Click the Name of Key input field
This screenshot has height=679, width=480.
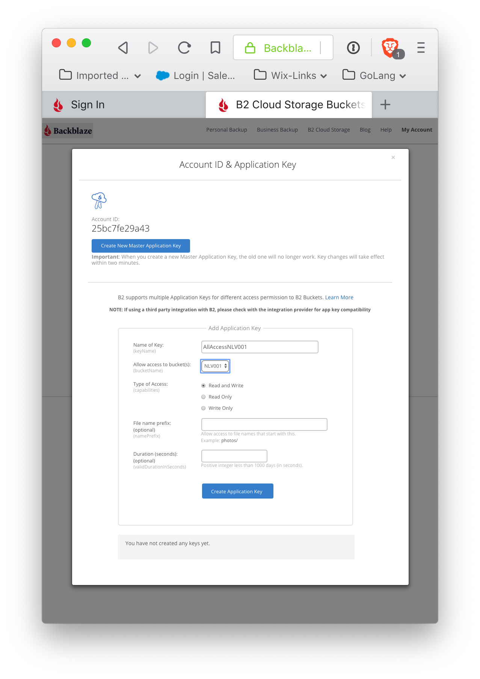pyautogui.click(x=260, y=347)
